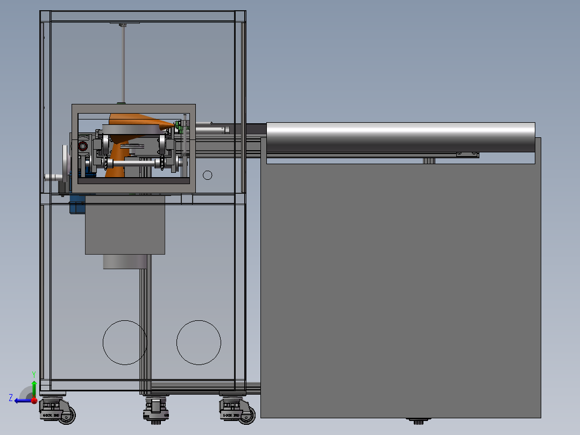
Task: Select the white pneumatic cylinder near the roller
Action: pyautogui.click(x=211, y=130)
